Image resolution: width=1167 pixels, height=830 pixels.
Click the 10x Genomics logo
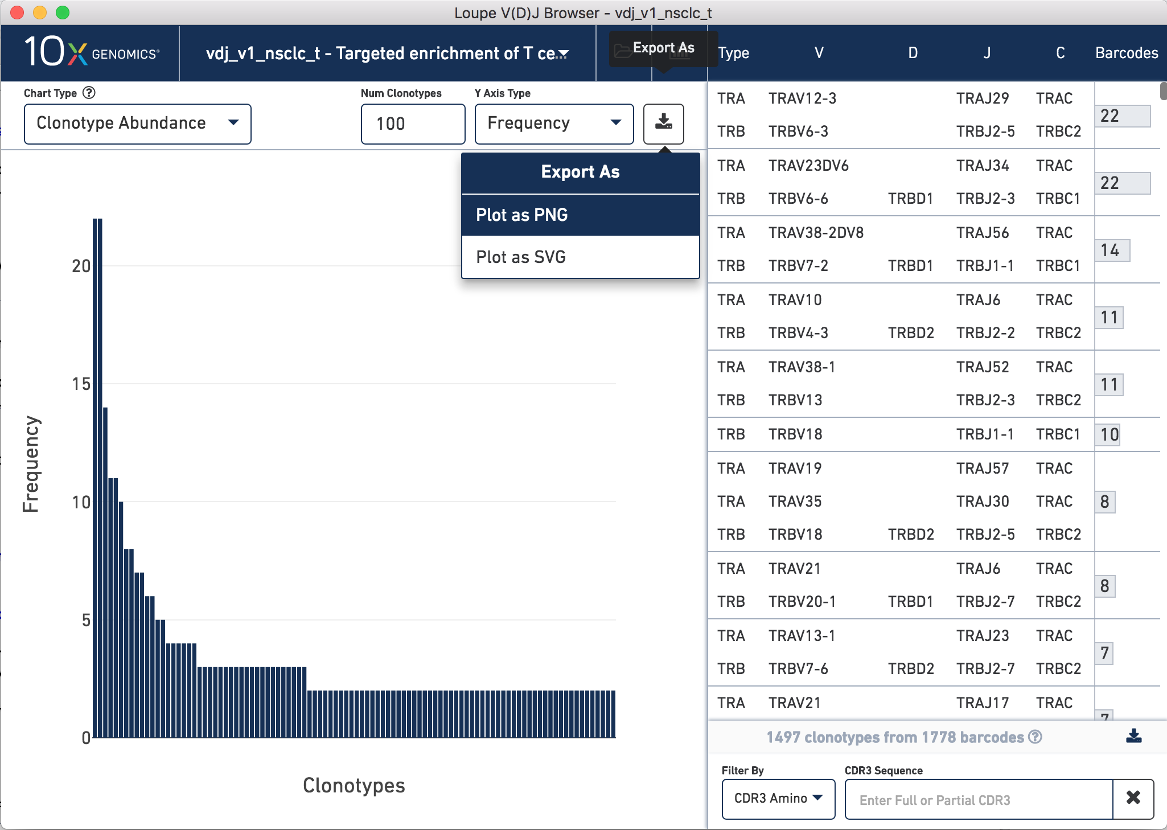click(91, 52)
